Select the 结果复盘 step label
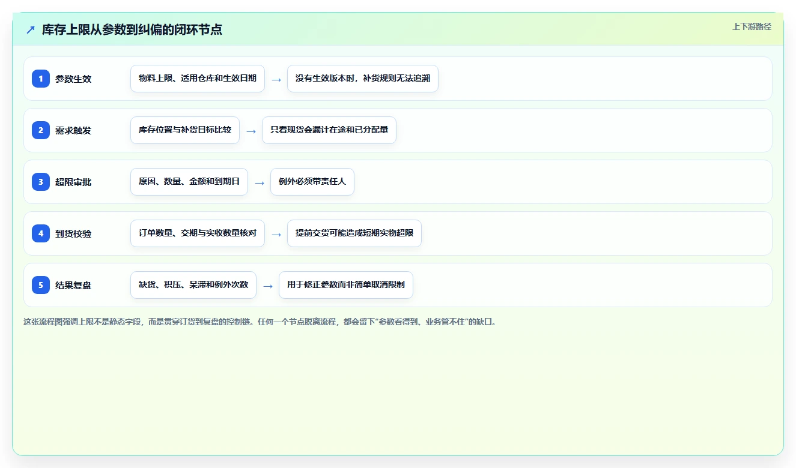Image resolution: width=796 pixels, height=468 pixels. tap(73, 285)
